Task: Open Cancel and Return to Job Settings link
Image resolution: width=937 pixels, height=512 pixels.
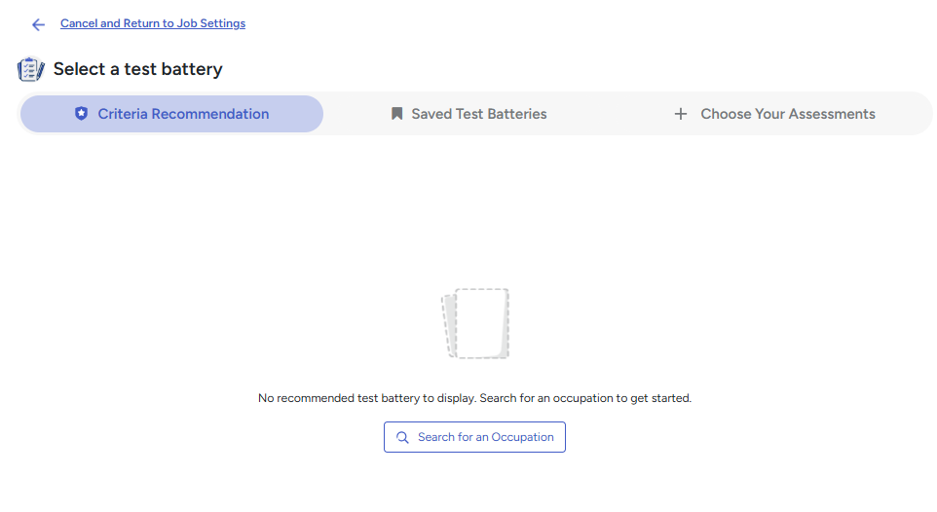Action: pyautogui.click(x=152, y=23)
